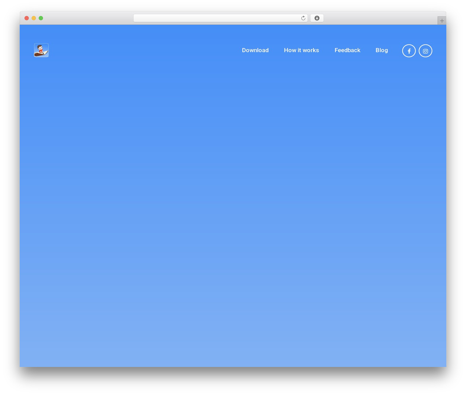
Task: Click the browser downloads arrow button
Action: pos(317,18)
